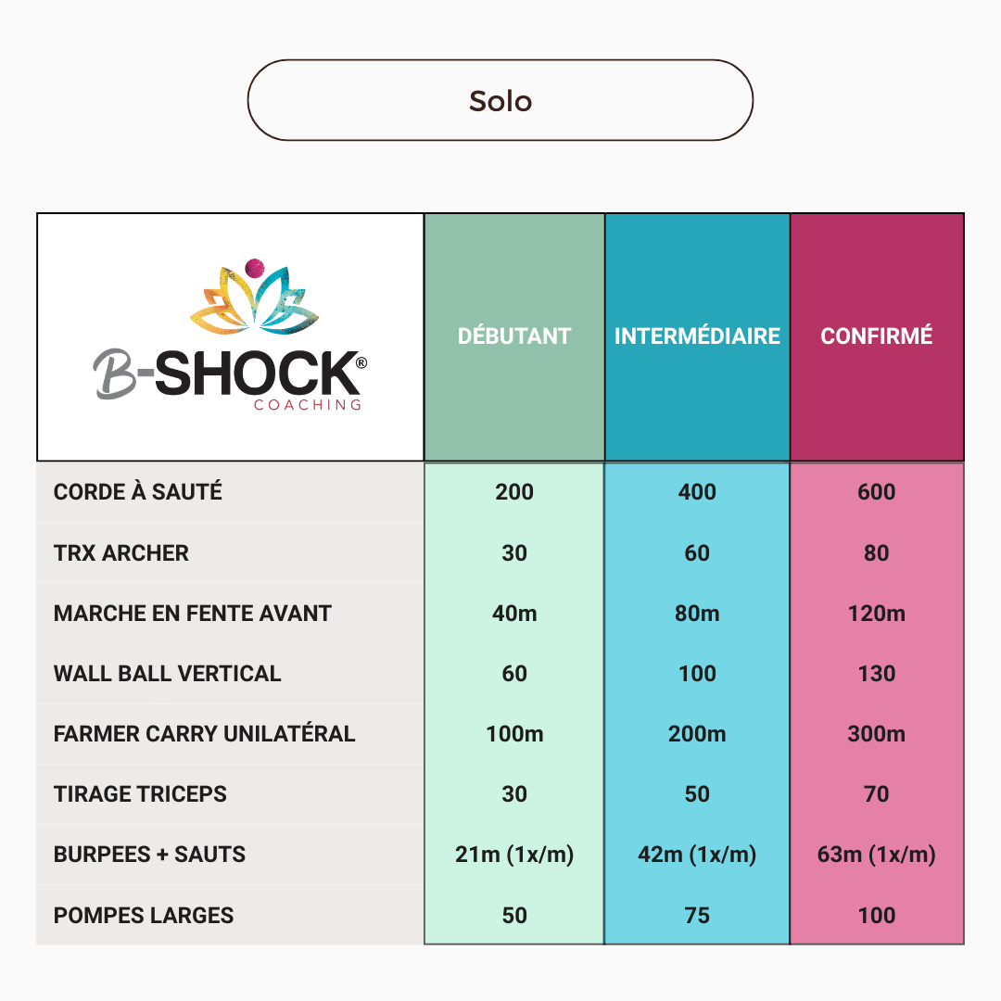Select the 200m intermediate farmer carry value
This screenshot has width=1001, height=1001.
[x=697, y=734]
